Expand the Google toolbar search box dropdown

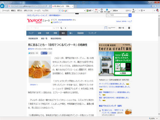point(85,11)
